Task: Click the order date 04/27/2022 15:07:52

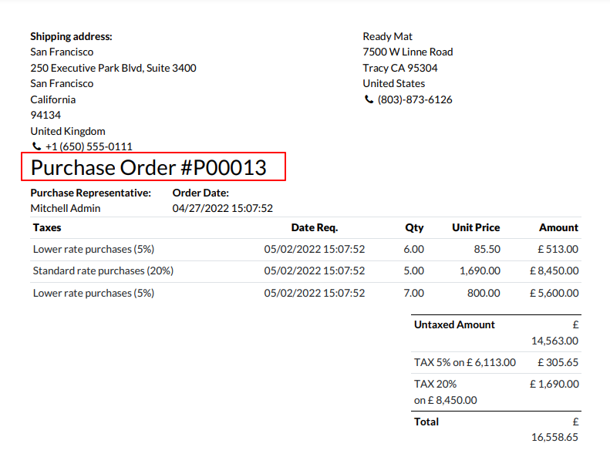Action: tap(223, 208)
